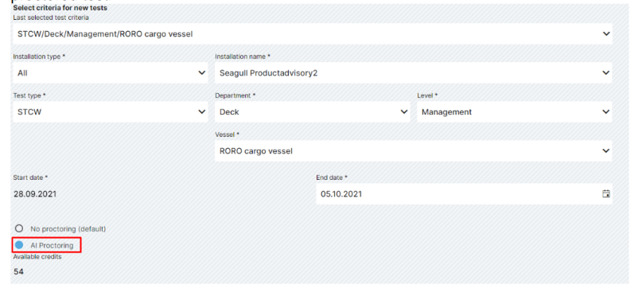
Task: Click the End date field showing 05.10.2021
Action: [465, 194]
